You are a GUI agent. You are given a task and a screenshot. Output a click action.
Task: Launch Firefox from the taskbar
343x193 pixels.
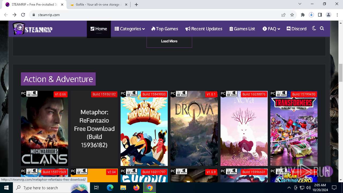click(136, 188)
